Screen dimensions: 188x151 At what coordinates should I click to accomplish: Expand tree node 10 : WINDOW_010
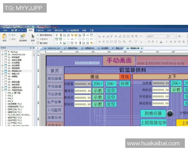click(3, 54)
